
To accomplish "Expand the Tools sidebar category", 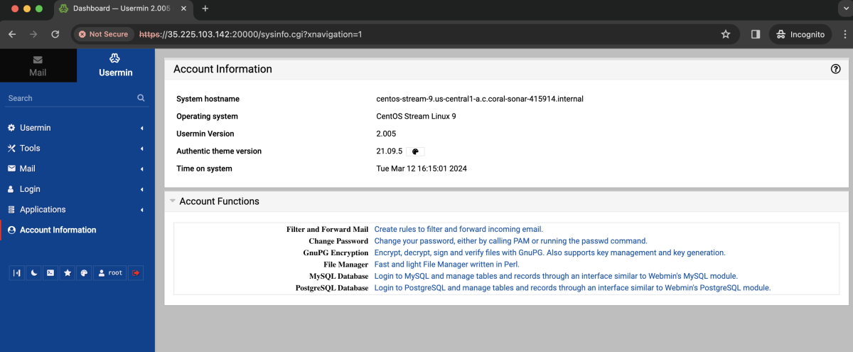I will click(77, 148).
